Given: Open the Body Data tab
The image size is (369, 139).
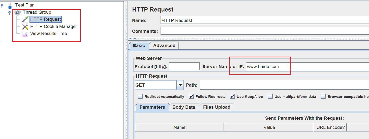Looking at the screenshot, I should point(184,107).
